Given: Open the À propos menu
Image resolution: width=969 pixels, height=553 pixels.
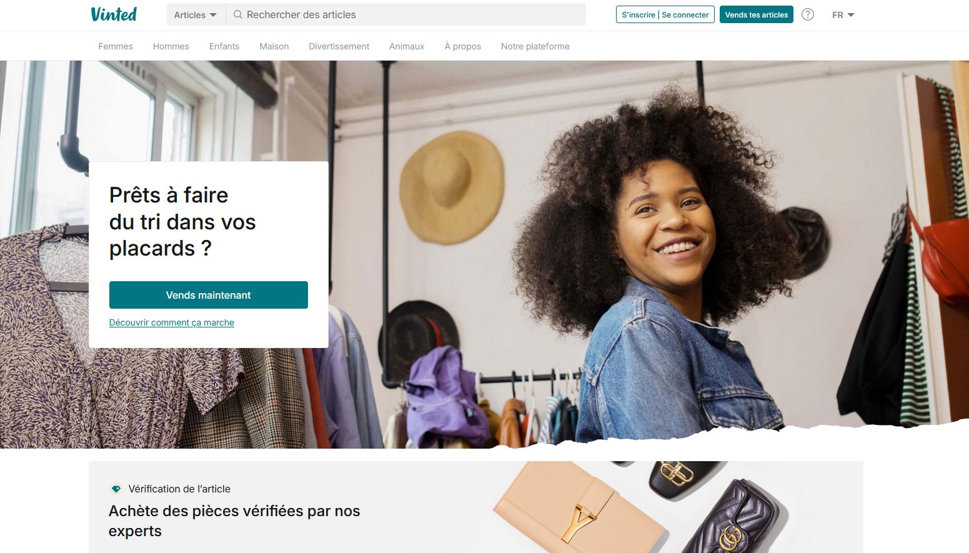Looking at the screenshot, I should (463, 46).
